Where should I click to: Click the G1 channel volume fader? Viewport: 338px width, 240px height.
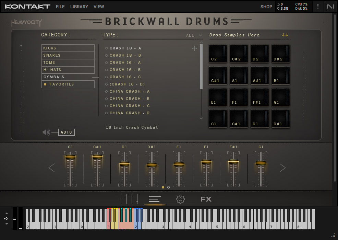(x=261, y=163)
